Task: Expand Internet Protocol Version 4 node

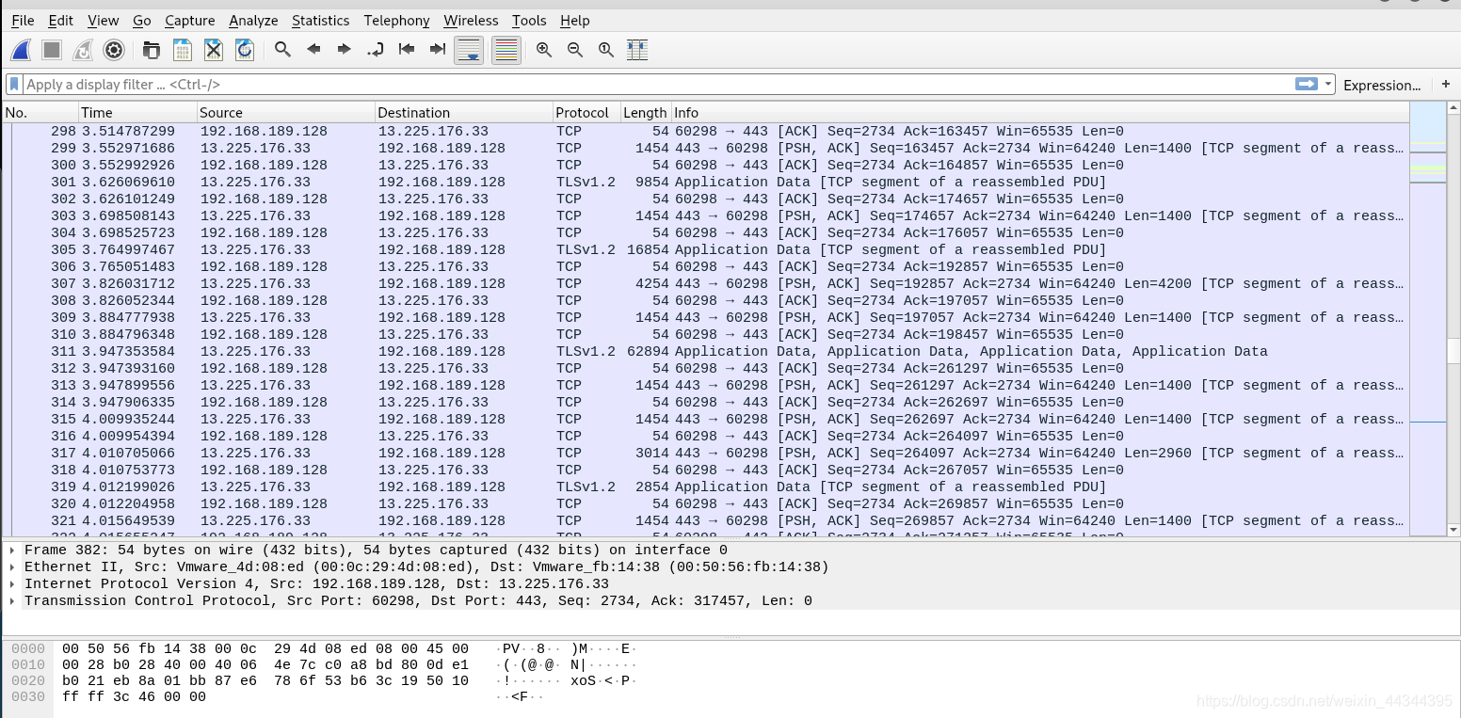Action: (11, 584)
